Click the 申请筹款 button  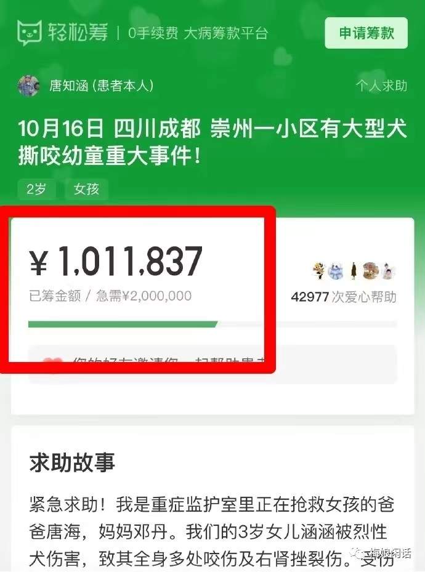pyautogui.click(x=366, y=33)
